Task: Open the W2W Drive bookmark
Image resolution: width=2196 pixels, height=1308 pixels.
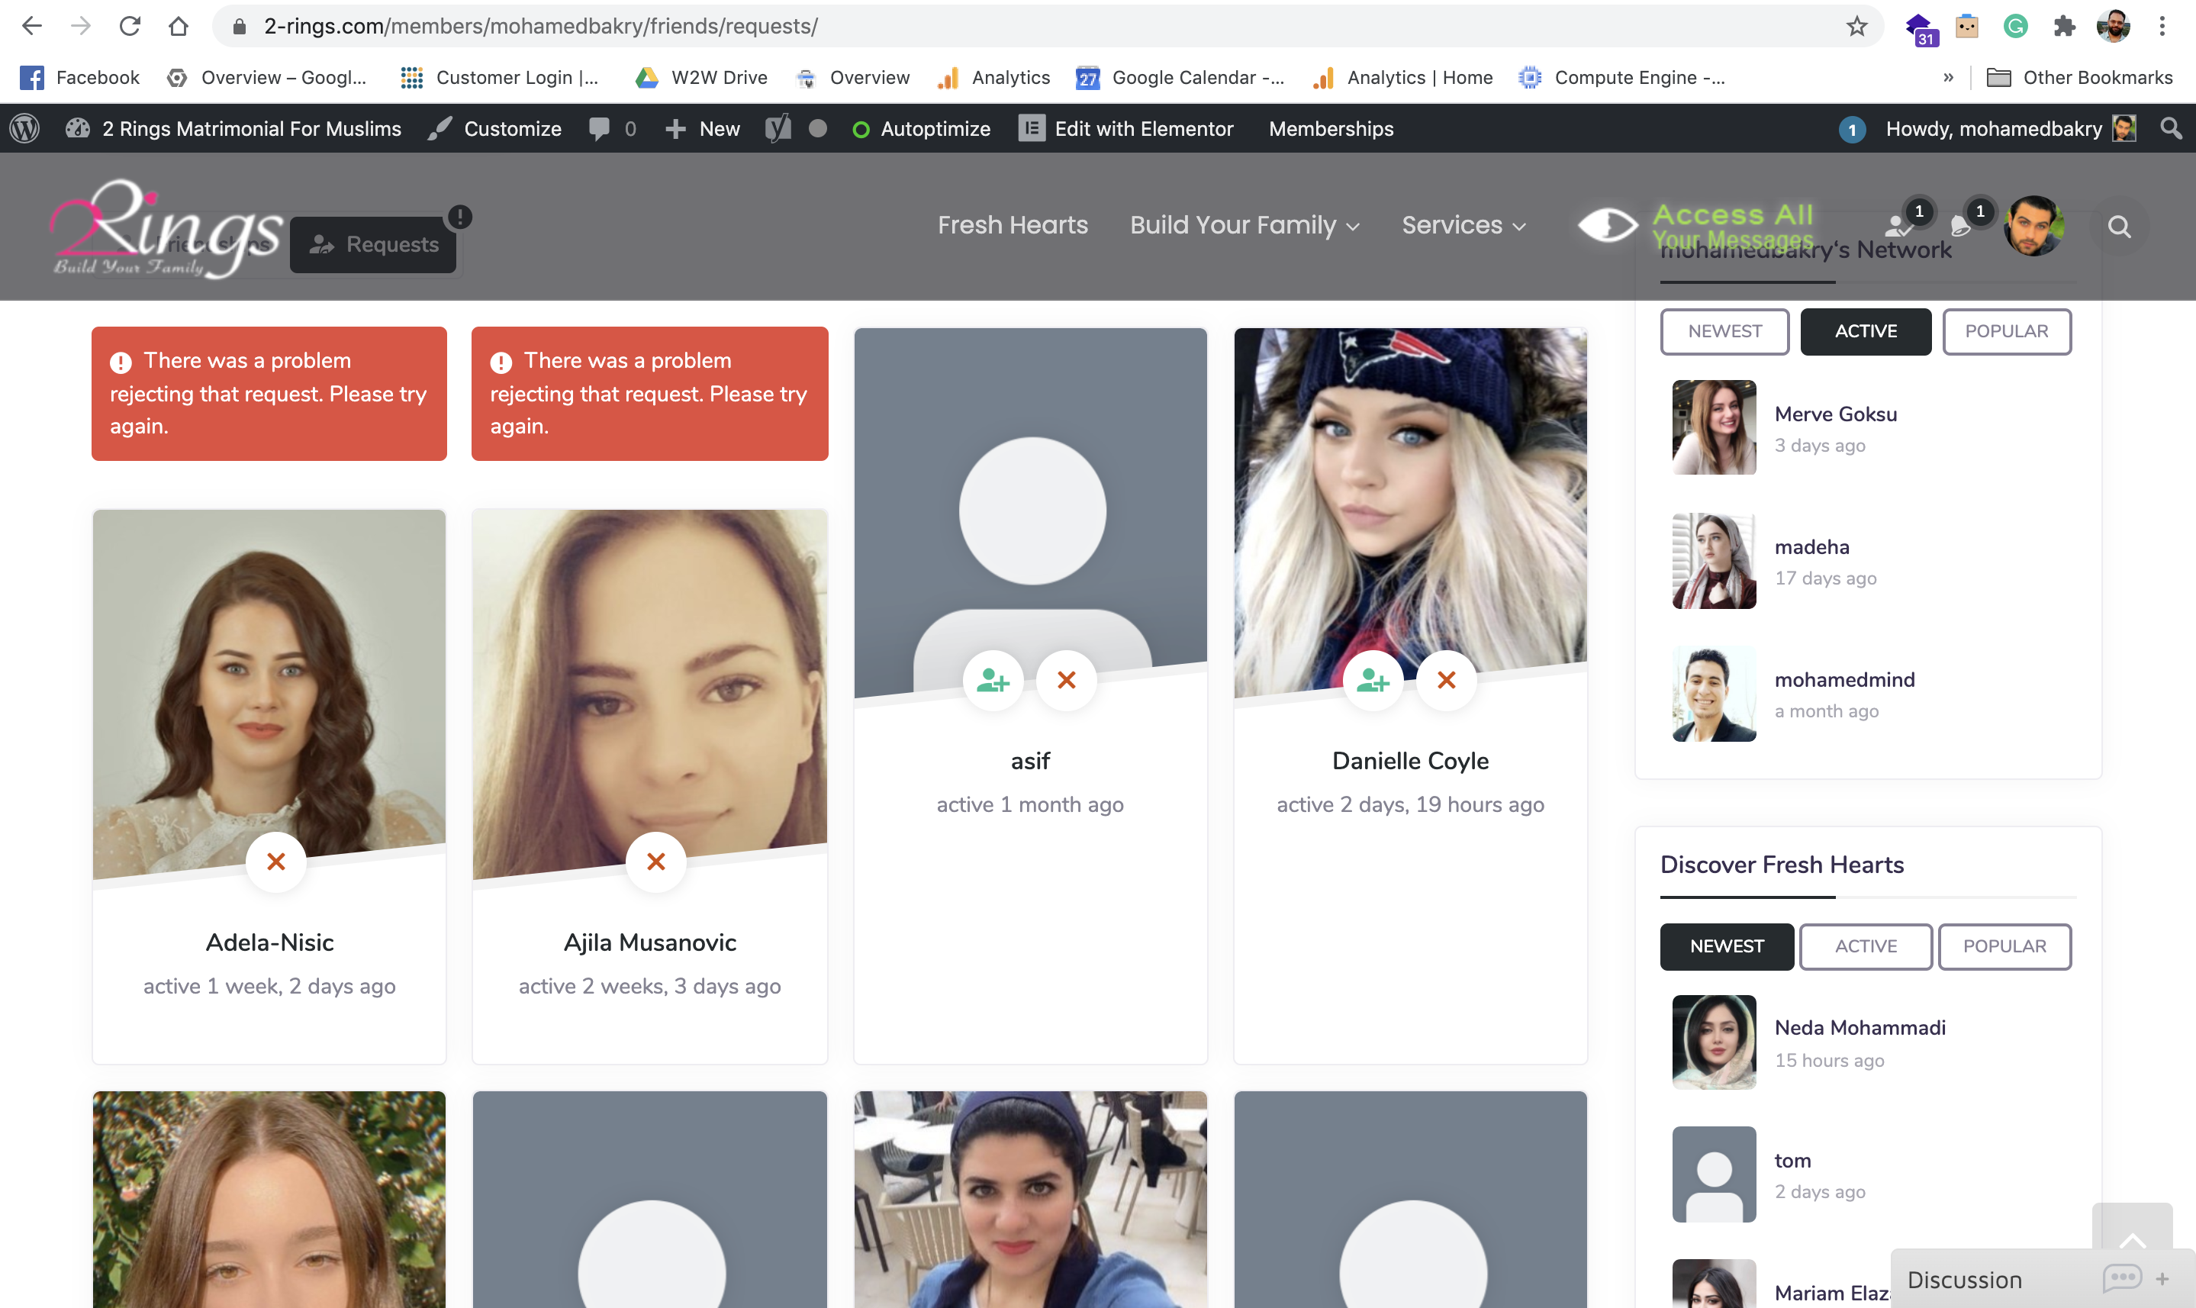Action: coord(701,78)
